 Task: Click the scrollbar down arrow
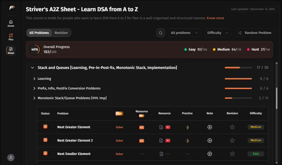(277, 163)
